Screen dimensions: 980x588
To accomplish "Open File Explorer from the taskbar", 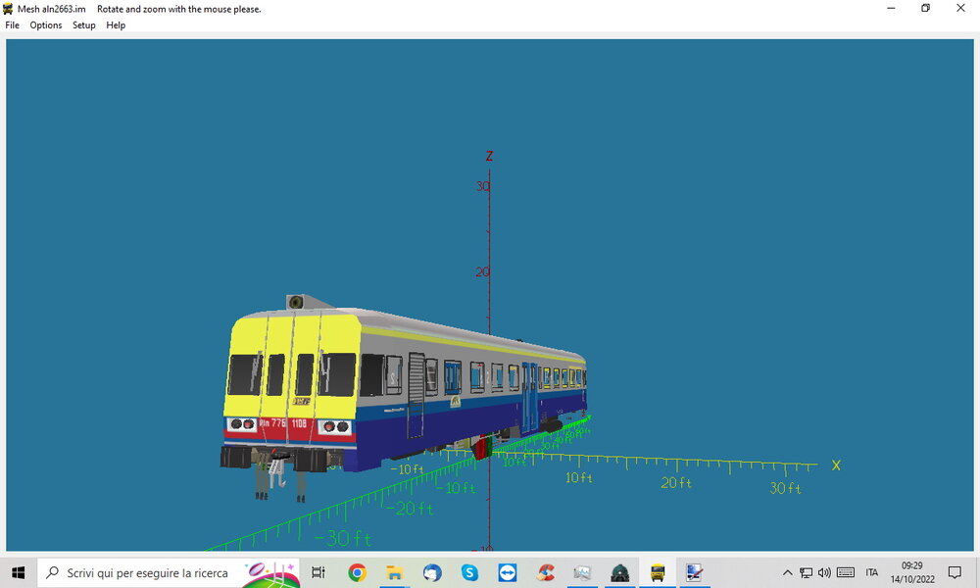I will [394, 572].
